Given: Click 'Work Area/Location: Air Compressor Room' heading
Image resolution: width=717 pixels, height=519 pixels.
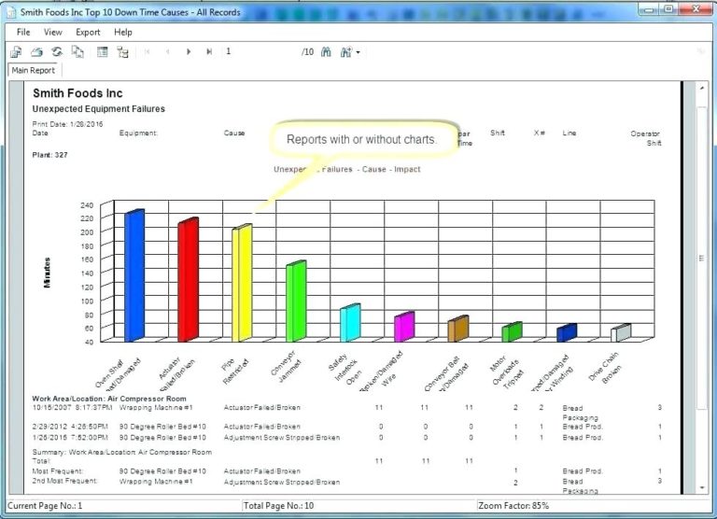Looking at the screenshot, I should [109, 399].
